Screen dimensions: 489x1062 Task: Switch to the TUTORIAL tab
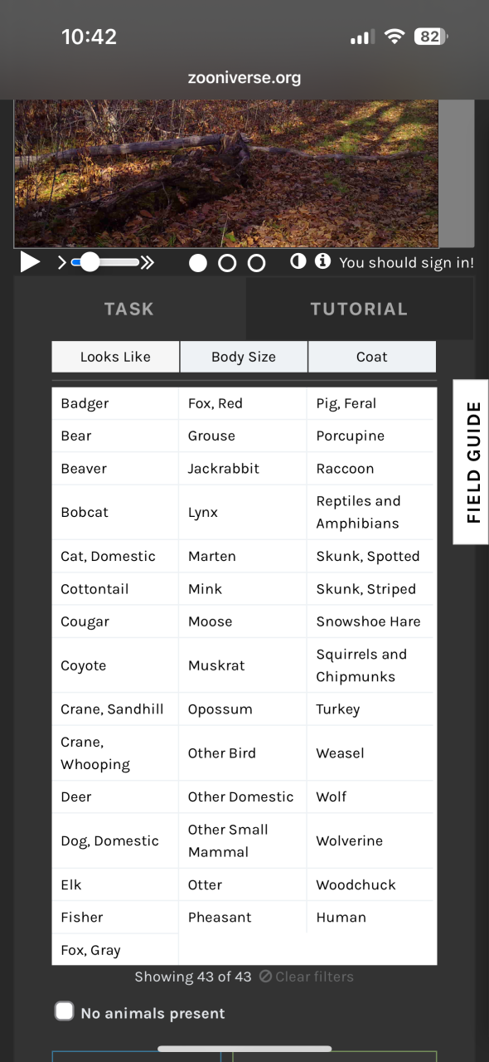click(359, 309)
